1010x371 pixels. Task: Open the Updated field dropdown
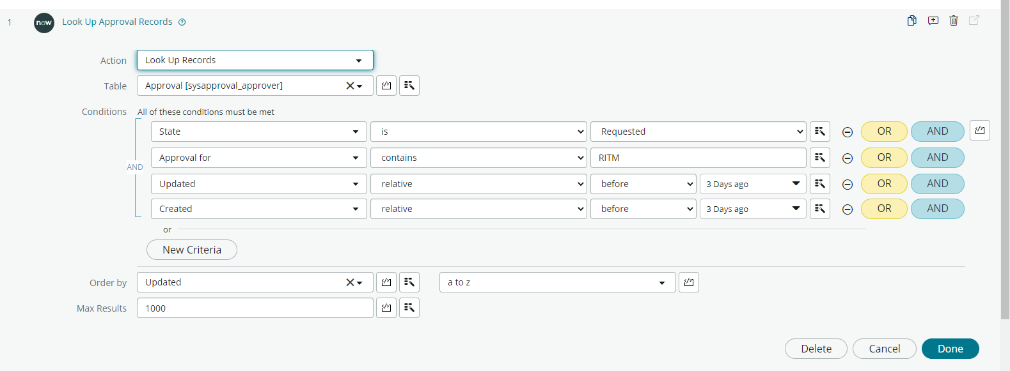click(259, 184)
